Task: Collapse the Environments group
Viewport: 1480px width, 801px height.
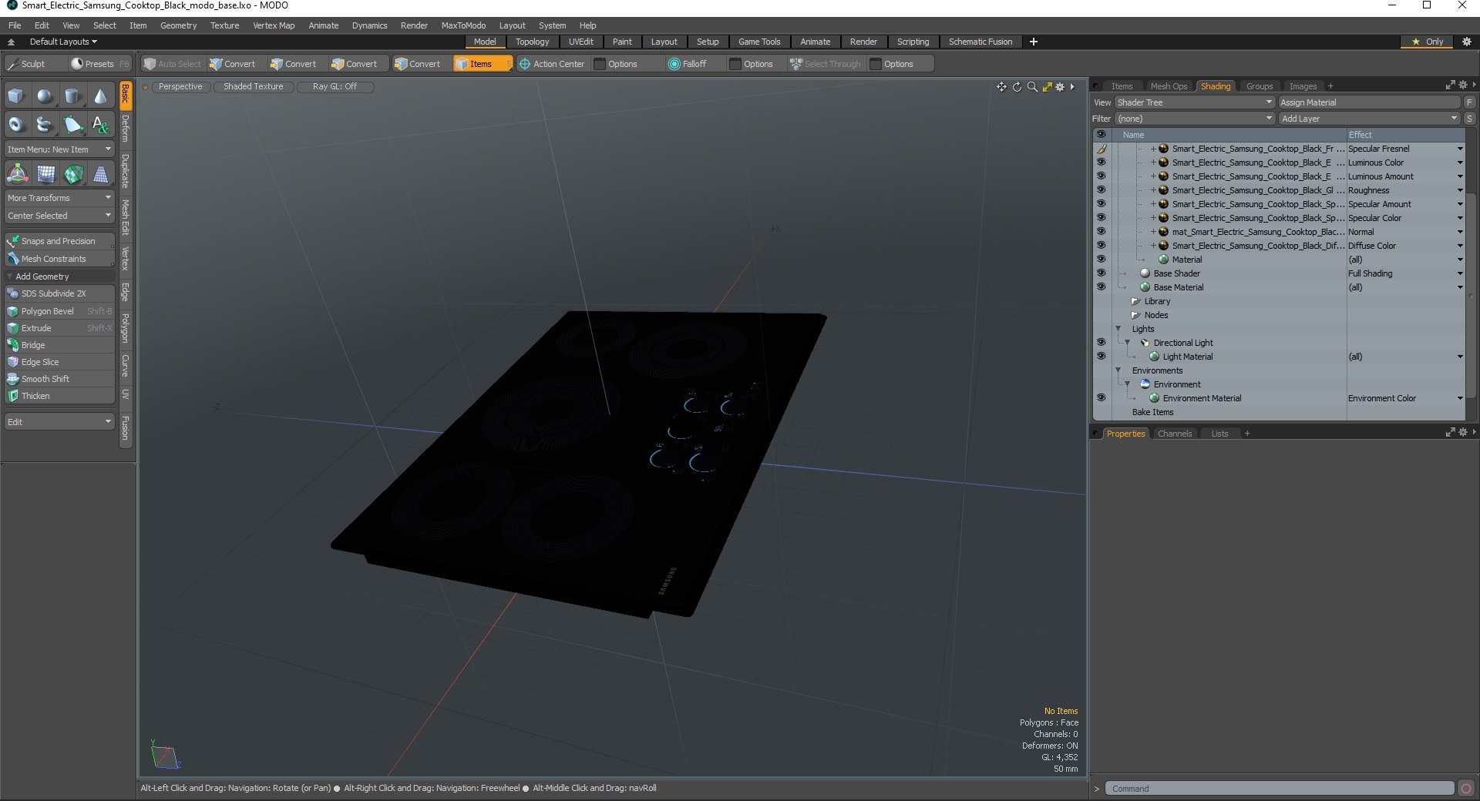Action: point(1118,370)
